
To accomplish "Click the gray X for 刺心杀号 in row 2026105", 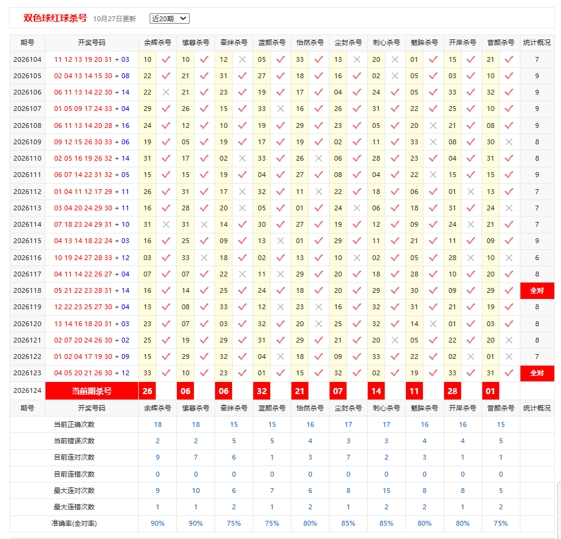I will tap(395, 76).
